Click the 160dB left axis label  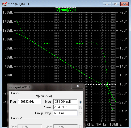coord(8,12)
